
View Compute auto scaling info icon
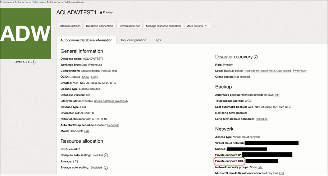106,155
